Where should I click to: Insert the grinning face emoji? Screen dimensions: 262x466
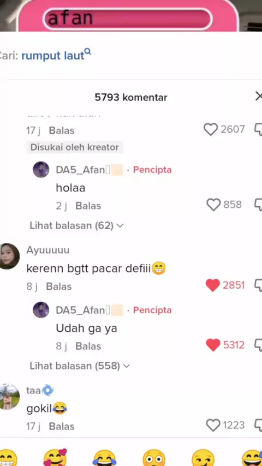click(x=8, y=458)
